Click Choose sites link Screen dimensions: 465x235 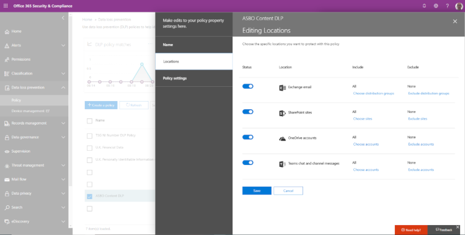click(363, 118)
